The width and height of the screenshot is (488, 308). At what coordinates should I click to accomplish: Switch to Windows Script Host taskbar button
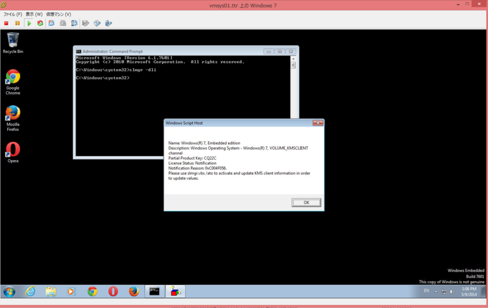175,292
